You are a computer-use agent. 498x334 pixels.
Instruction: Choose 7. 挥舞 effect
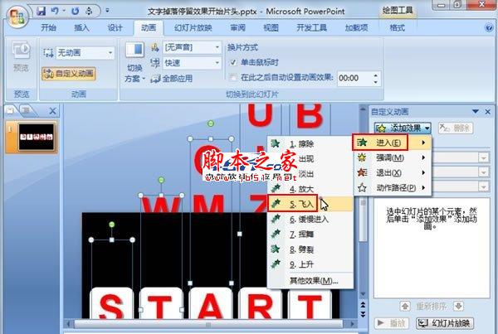[x=310, y=234]
